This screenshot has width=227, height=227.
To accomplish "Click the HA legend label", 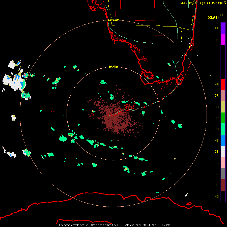I will tap(216, 84).
